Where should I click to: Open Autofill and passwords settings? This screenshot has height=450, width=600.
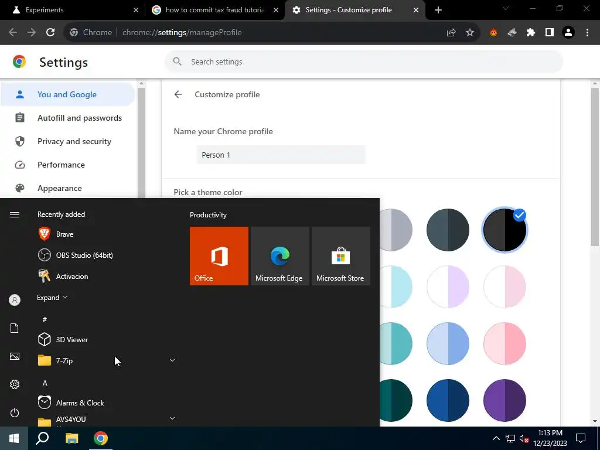click(67, 118)
